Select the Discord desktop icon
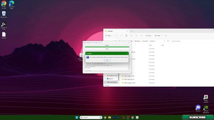The image size is (214, 120). point(198,108)
